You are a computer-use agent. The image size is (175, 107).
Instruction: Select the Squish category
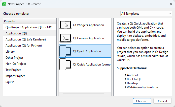pyautogui.click(x=10, y=82)
